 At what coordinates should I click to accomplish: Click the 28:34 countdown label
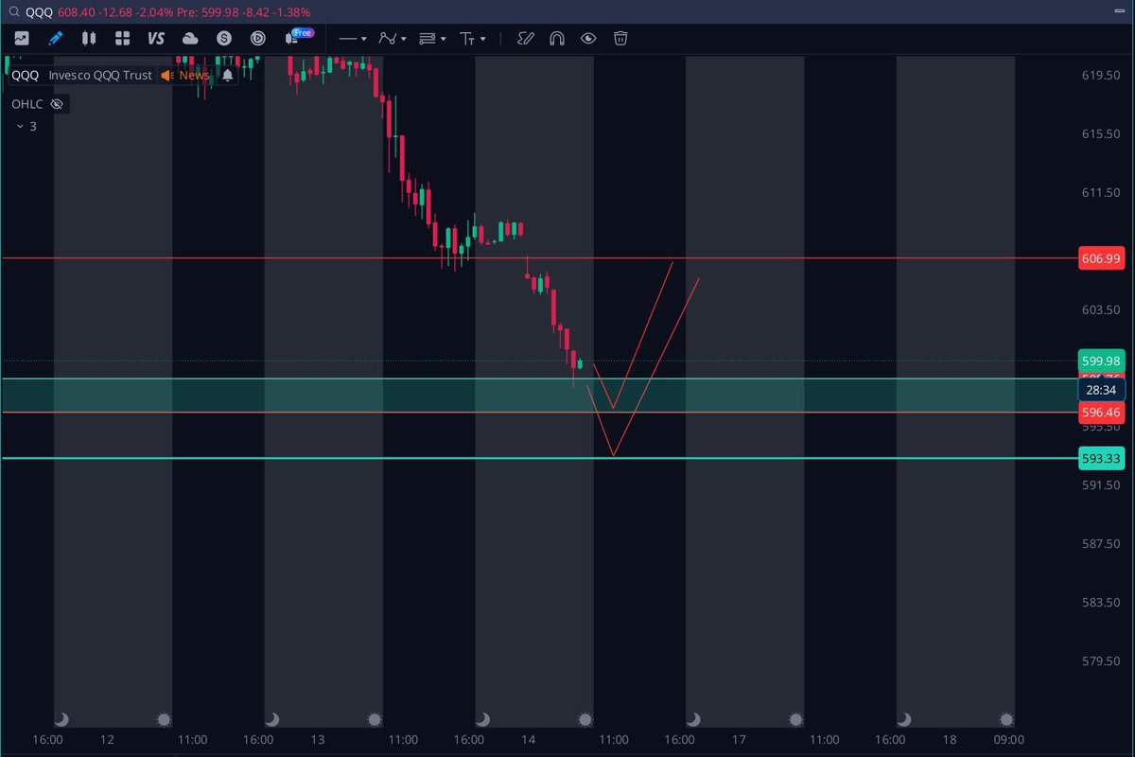[x=1100, y=389]
